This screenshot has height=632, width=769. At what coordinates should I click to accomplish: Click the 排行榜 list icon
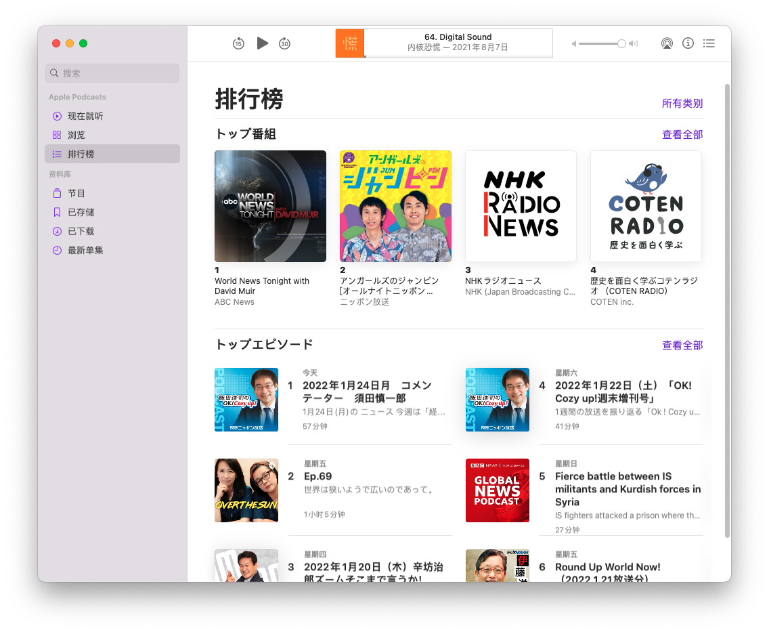[x=57, y=154]
